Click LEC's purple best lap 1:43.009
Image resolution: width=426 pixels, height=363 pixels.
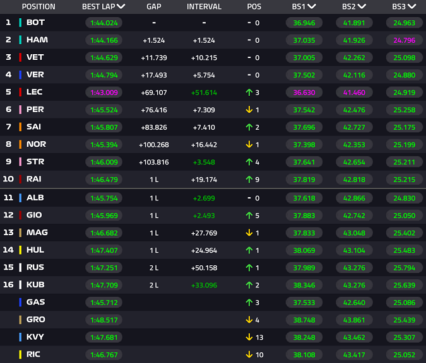104,92
